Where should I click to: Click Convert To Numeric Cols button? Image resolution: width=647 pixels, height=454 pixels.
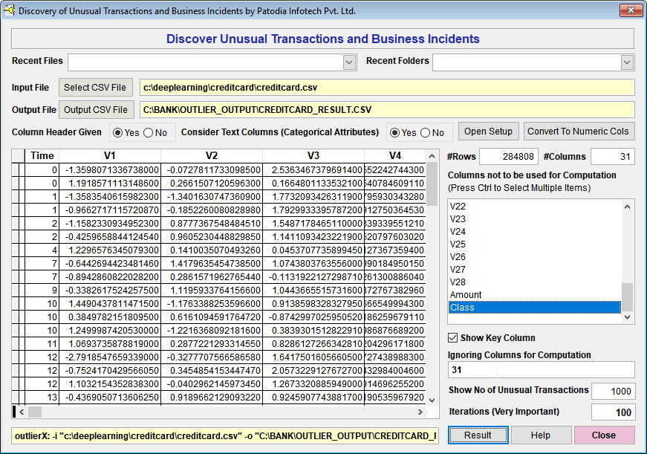tap(579, 132)
